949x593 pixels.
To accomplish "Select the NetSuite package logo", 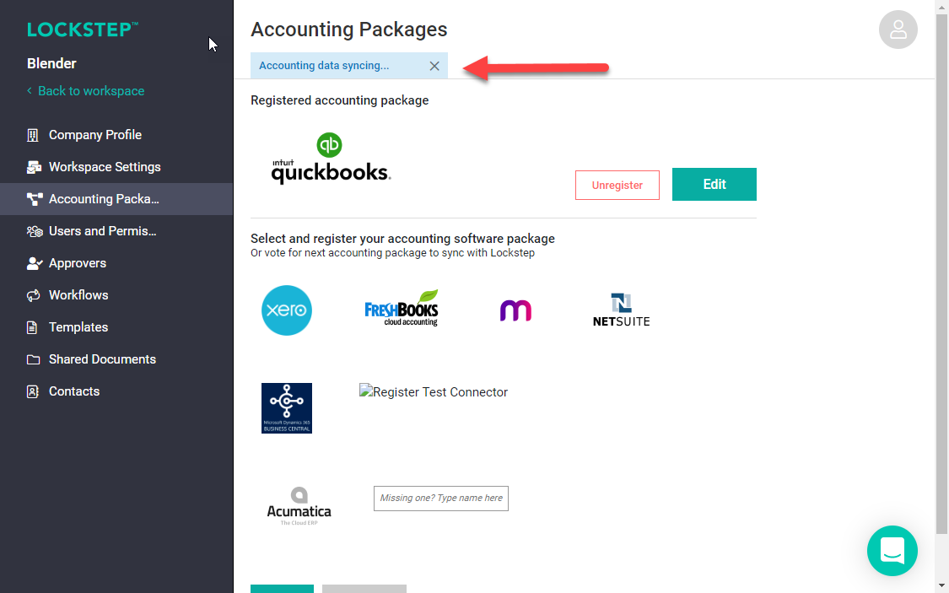I will 621,310.
